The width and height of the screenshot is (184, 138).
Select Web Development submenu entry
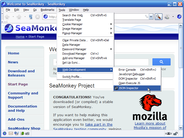point(85,70)
